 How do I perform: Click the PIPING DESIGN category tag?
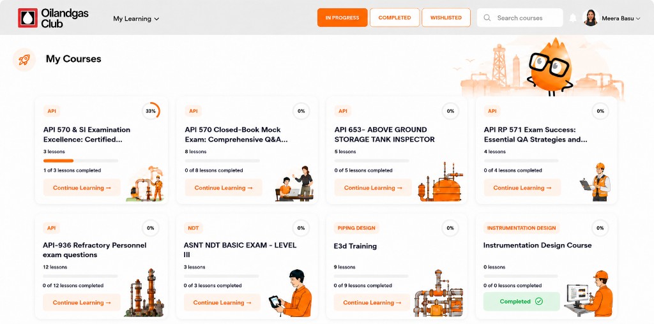356,228
